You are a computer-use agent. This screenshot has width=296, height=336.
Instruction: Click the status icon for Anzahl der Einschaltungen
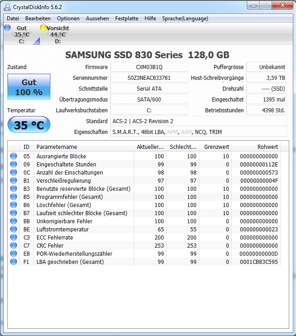14,172
